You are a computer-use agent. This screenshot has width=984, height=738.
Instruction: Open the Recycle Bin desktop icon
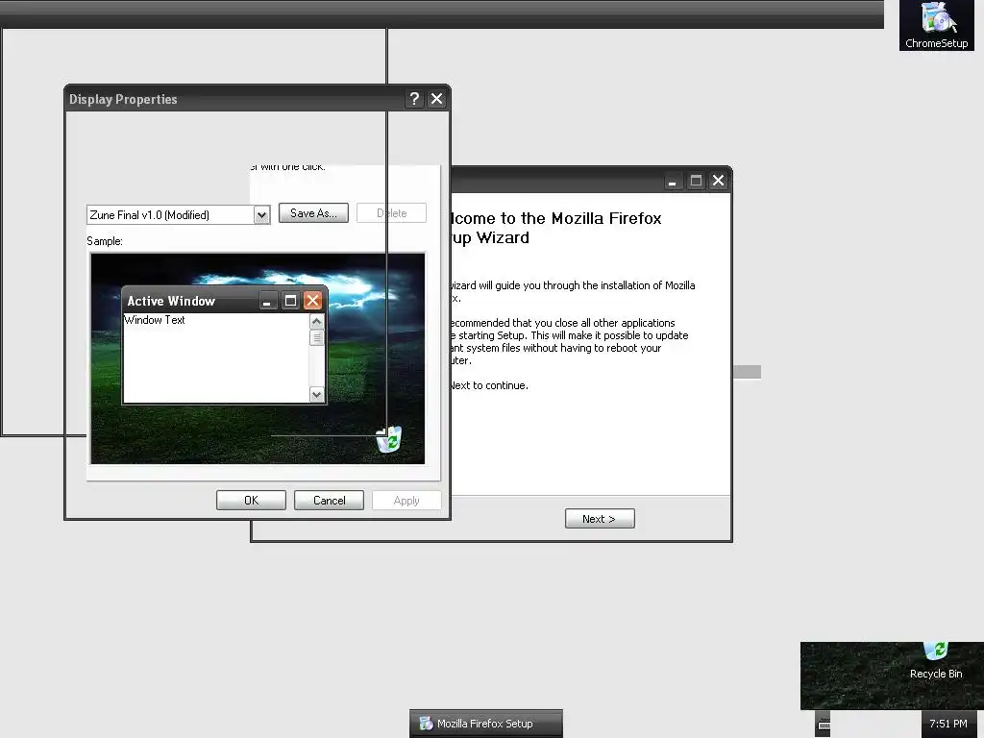pyautogui.click(x=936, y=661)
